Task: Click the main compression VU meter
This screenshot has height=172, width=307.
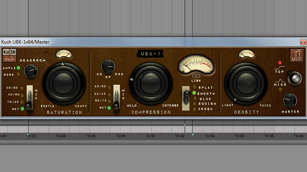Action: coord(196,65)
